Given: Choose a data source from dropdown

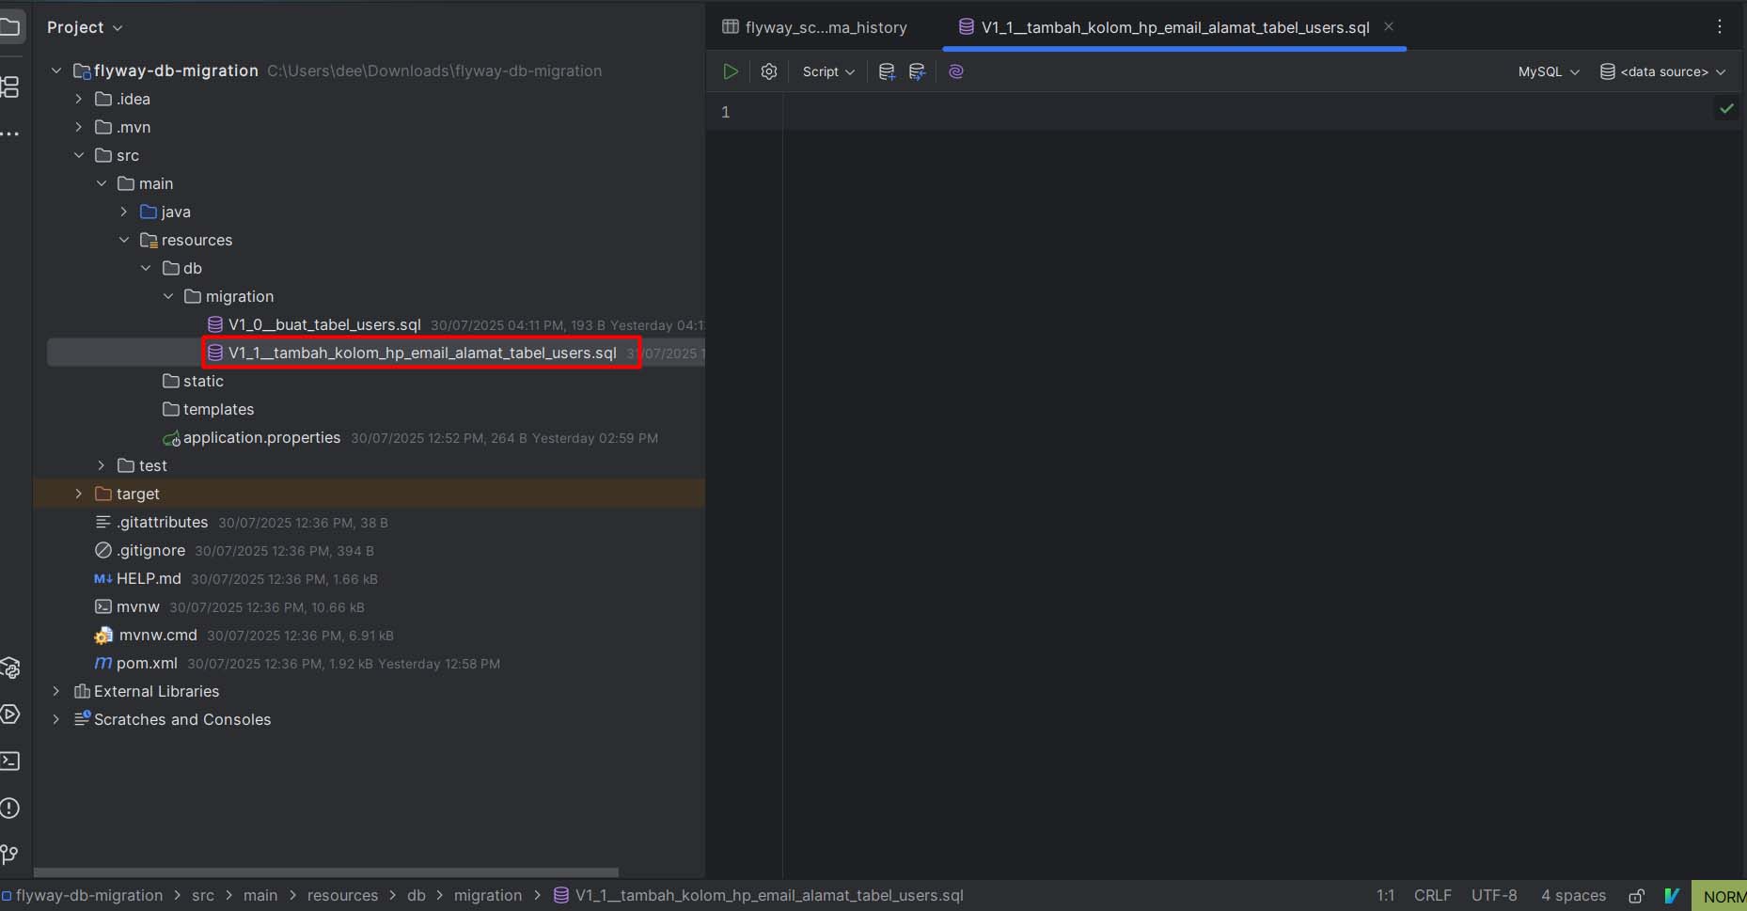Looking at the screenshot, I should 1663,71.
